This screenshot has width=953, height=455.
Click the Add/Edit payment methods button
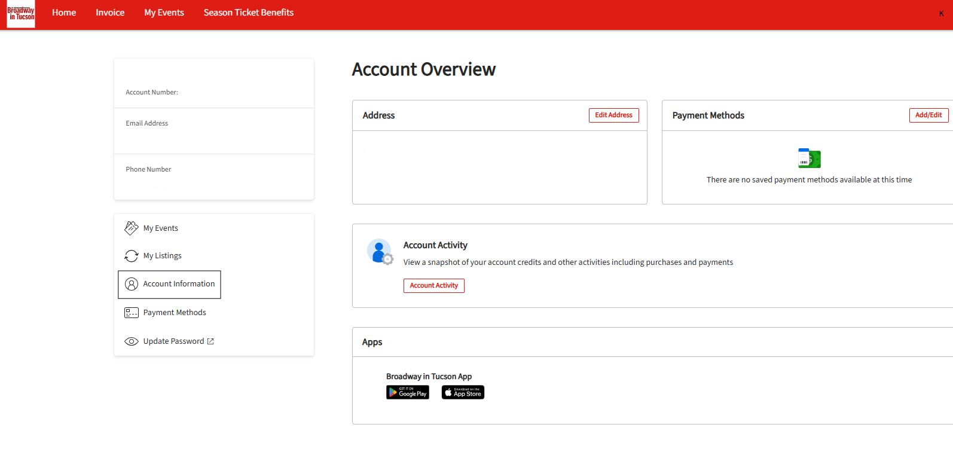(928, 115)
